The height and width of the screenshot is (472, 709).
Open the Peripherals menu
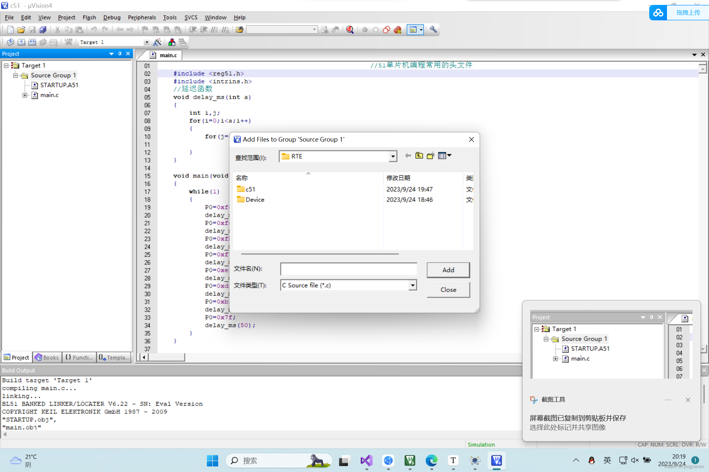(x=142, y=17)
